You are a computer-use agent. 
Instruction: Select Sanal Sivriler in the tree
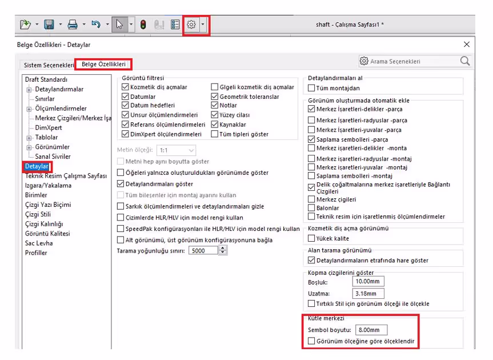pyautogui.click(x=53, y=157)
